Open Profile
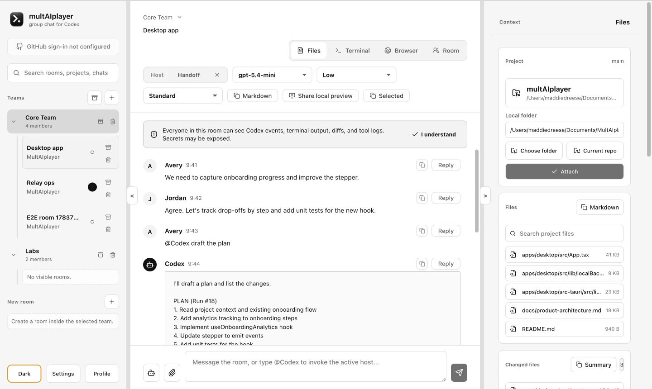The width and height of the screenshot is (652, 389). 102,374
